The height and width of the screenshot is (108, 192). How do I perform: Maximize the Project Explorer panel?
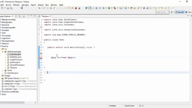(35, 16)
